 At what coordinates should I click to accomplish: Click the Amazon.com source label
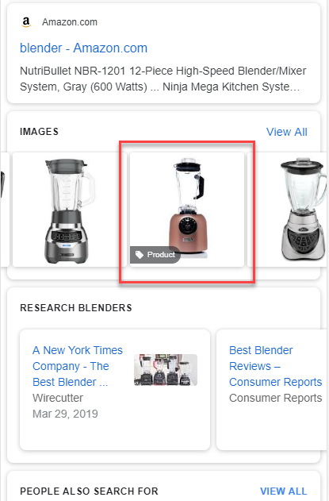click(70, 22)
